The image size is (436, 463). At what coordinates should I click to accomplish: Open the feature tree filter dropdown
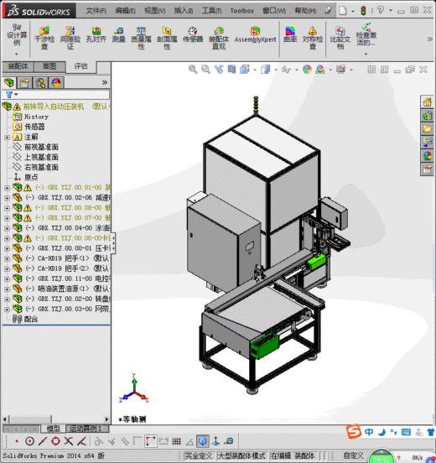[x=16, y=95]
